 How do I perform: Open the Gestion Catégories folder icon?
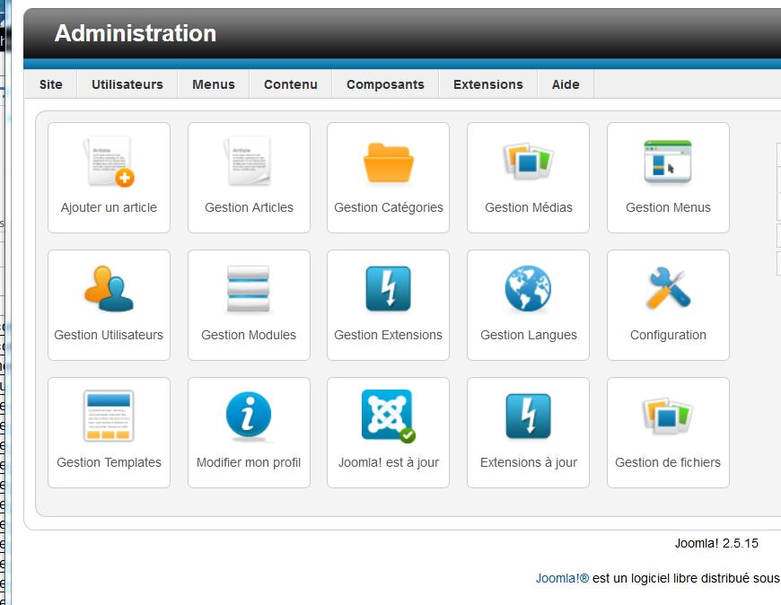click(x=388, y=162)
